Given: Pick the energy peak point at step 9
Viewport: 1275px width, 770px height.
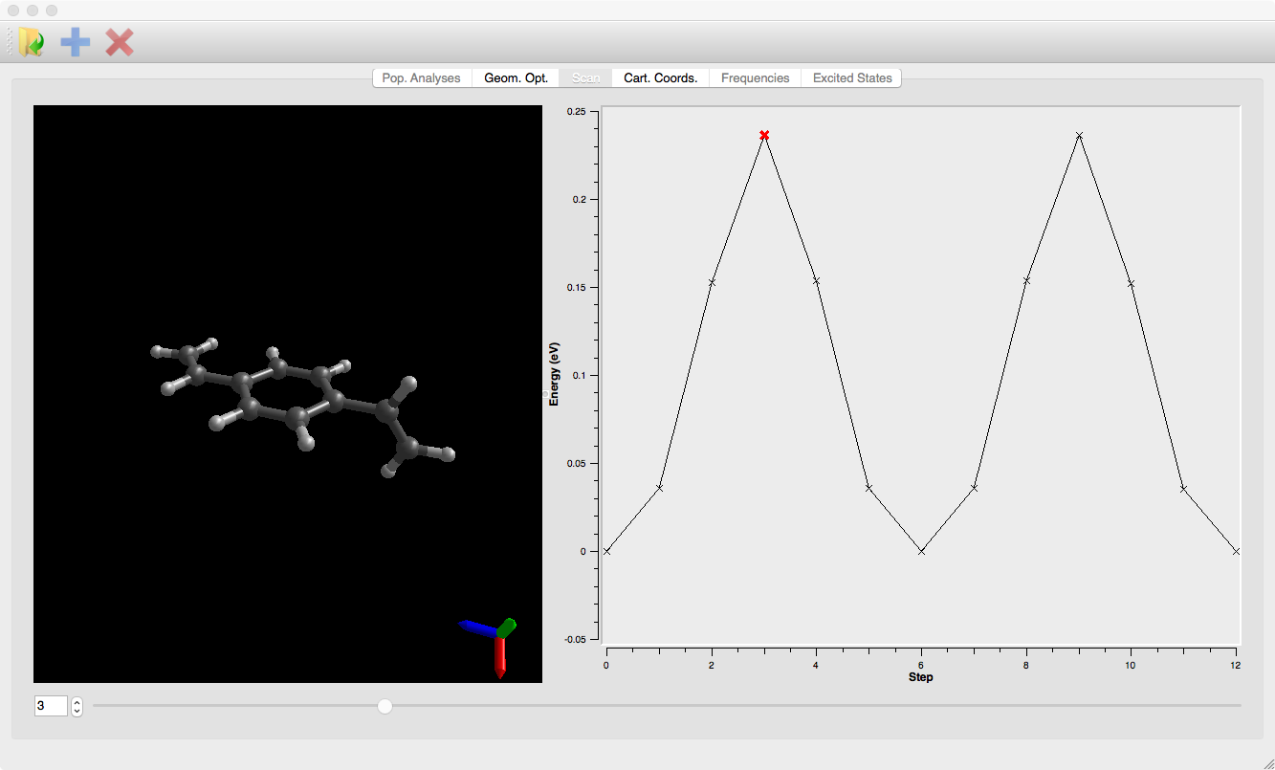Looking at the screenshot, I should pos(1079,135).
